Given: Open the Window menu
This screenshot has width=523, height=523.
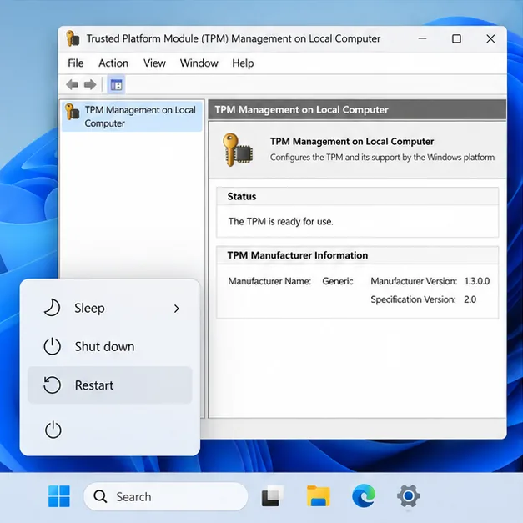Looking at the screenshot, I should pyautogui.click(x=199, y=63).
